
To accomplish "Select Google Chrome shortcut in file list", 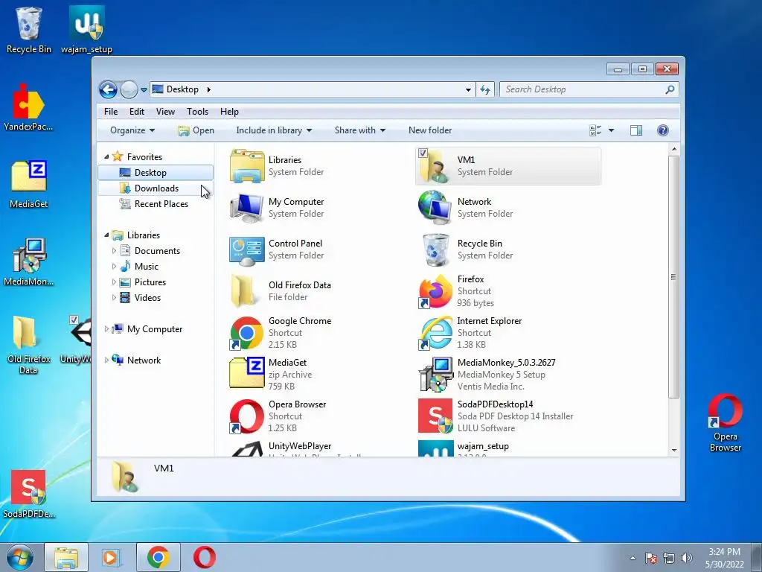I will point(247,333).
